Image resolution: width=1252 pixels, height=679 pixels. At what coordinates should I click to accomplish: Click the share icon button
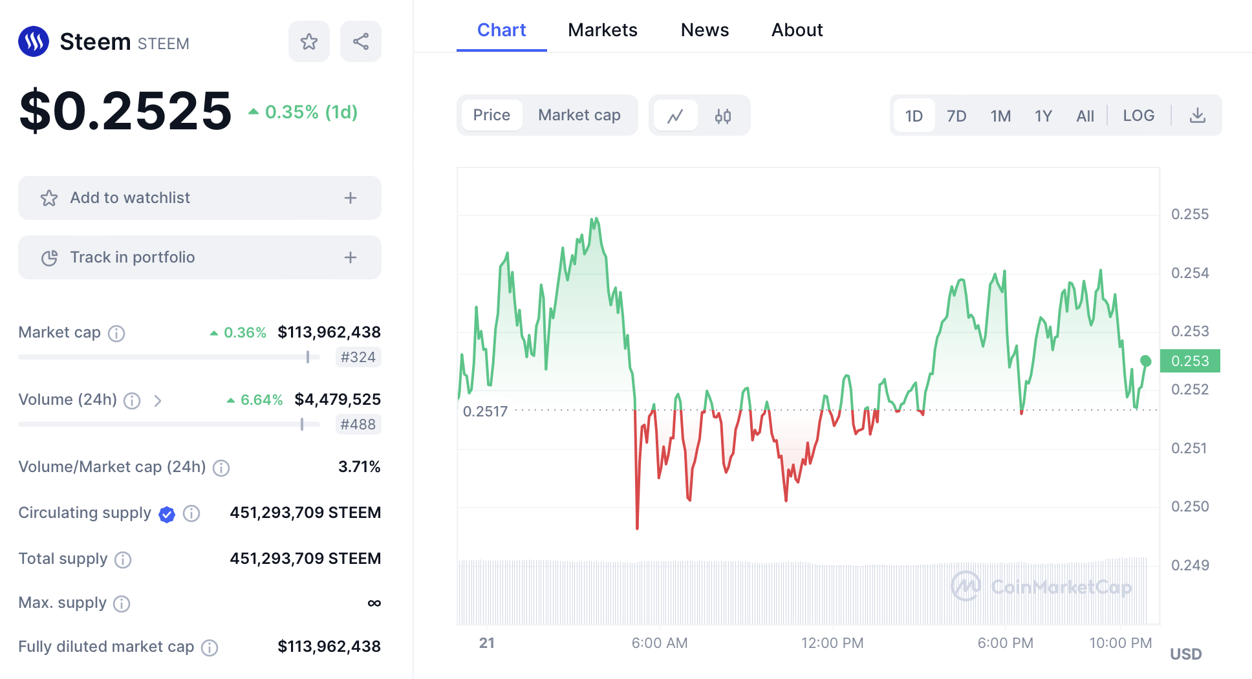[x=361, y=42]
